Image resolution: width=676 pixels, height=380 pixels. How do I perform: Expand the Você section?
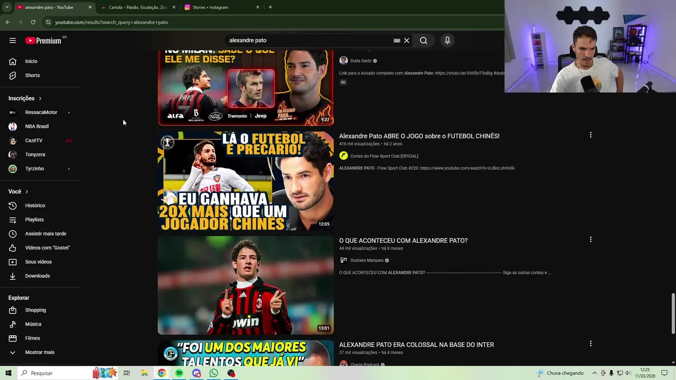click(x=18, y=192)
